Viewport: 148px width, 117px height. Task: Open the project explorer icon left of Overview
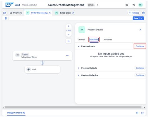5,13
